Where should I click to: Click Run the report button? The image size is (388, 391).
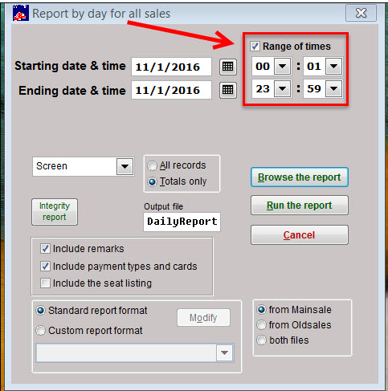tap(300, 206)
